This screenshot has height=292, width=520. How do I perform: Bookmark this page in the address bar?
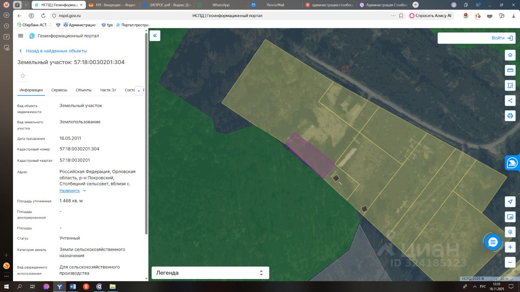coord(401,15)
